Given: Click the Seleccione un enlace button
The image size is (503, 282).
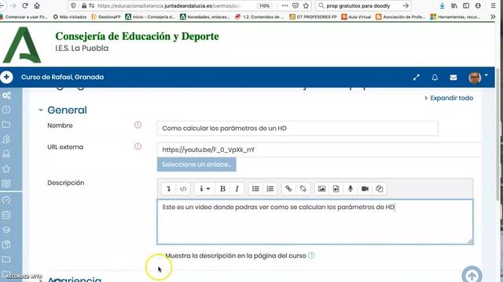Looking at the screenshot, I should coord(196,164).
